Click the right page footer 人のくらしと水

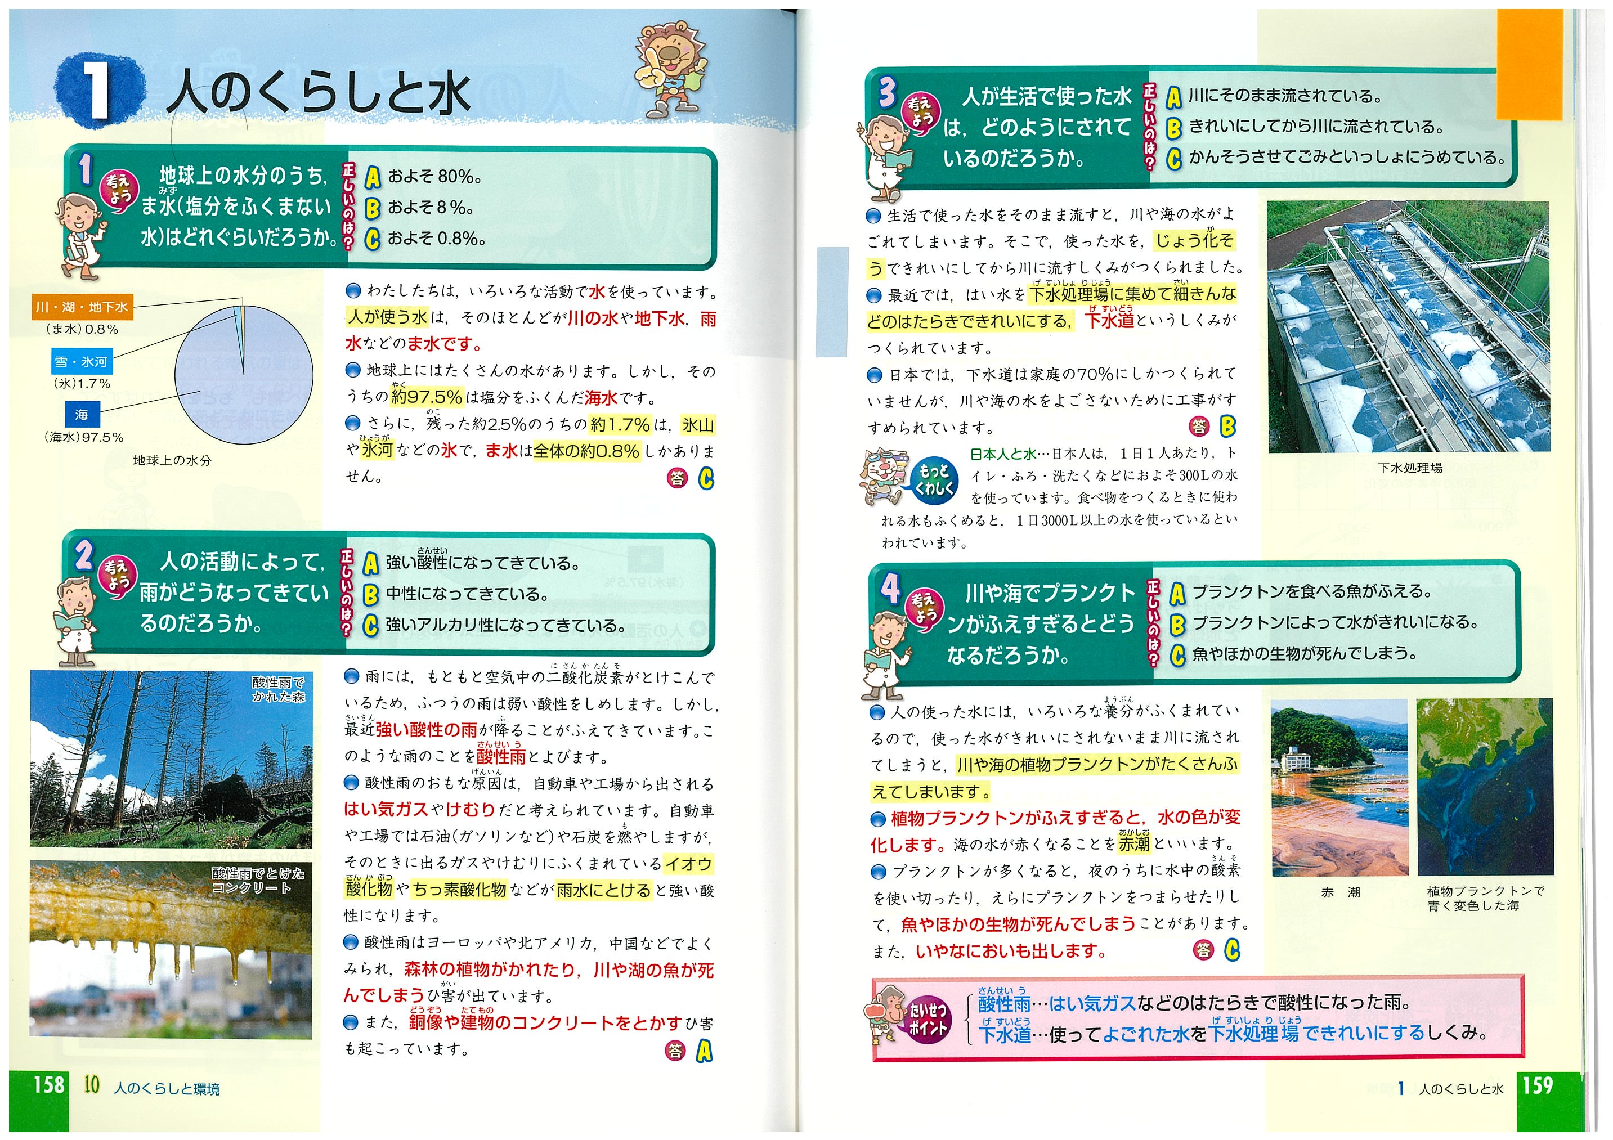[x=1460, y=1089]
